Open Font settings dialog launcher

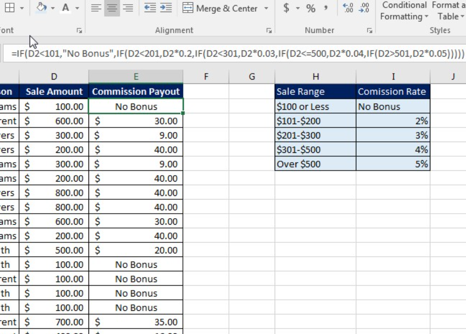pos(79,30)
